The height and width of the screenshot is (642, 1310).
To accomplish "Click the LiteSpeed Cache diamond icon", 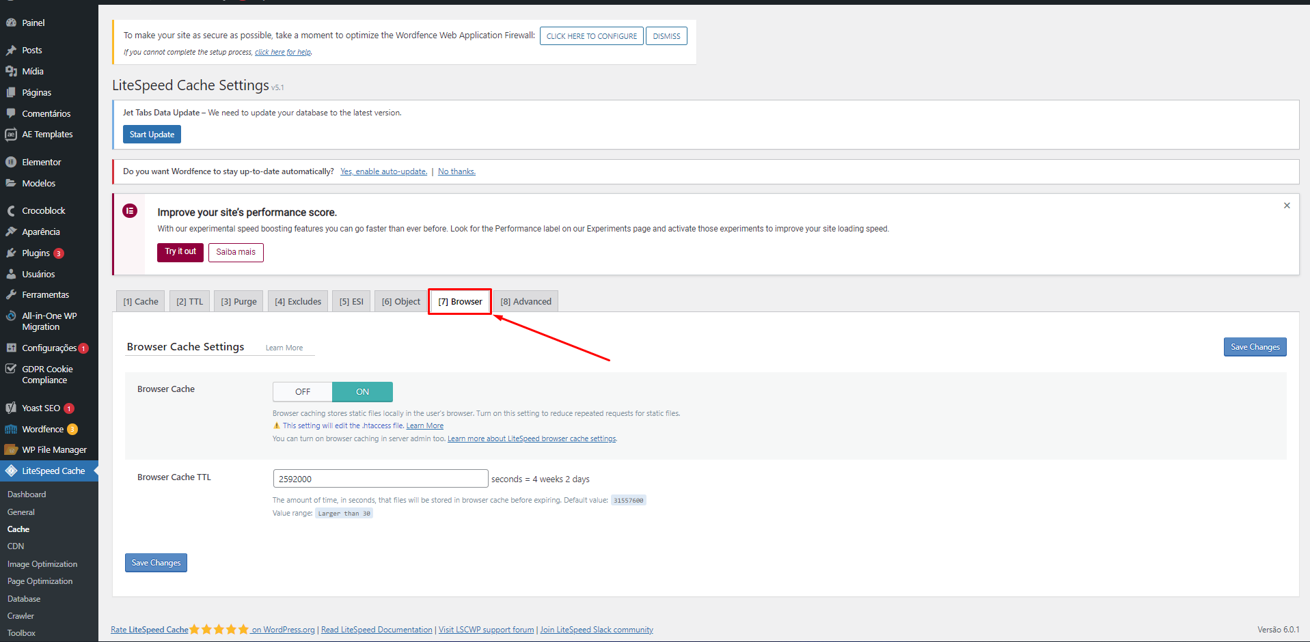I will [x=11, y=471].
